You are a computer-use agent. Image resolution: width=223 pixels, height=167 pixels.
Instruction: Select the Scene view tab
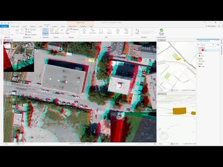162,94
